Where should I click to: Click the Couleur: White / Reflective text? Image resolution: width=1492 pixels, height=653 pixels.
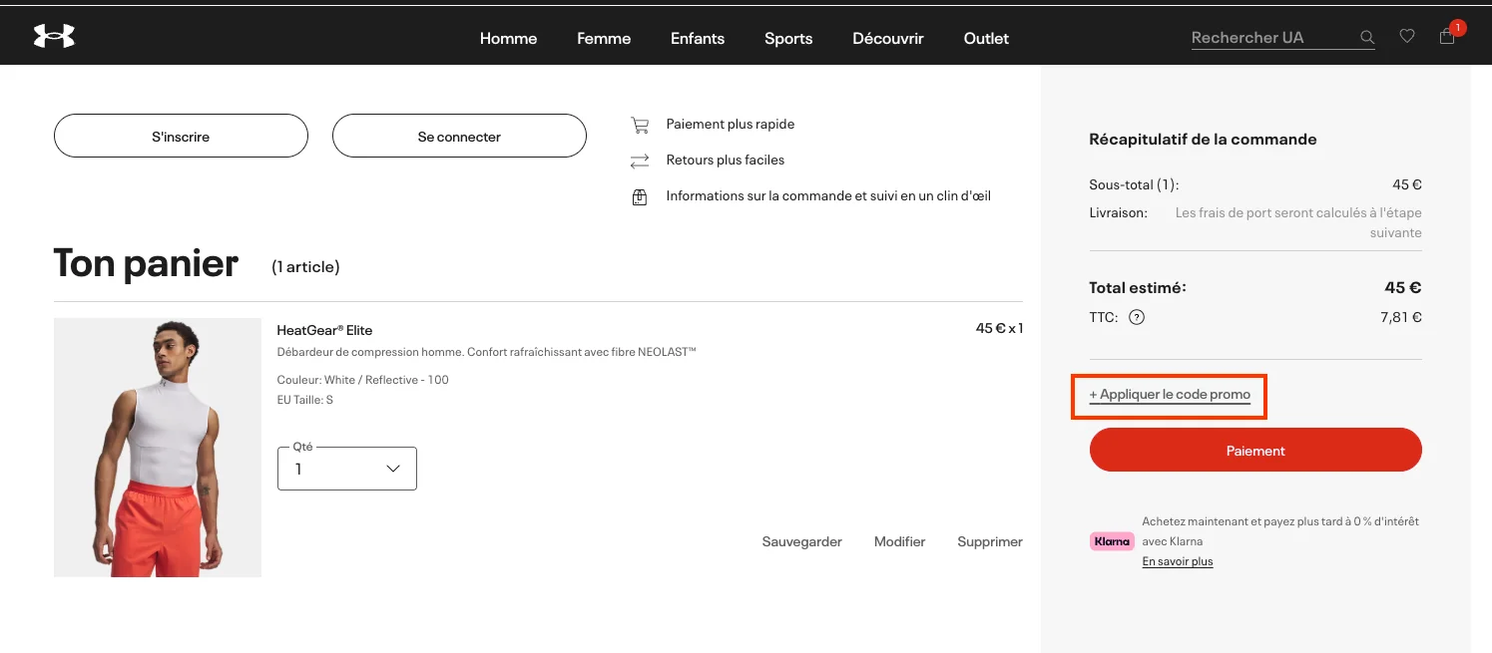click(x=362, y=380)
